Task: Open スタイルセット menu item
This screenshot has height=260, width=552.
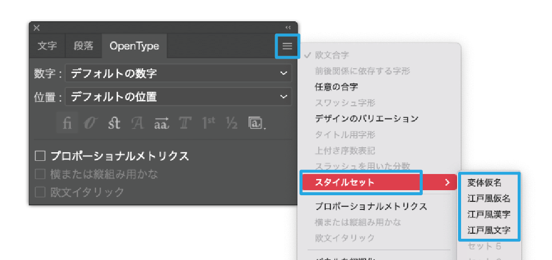Action: (x=379, y=183)
